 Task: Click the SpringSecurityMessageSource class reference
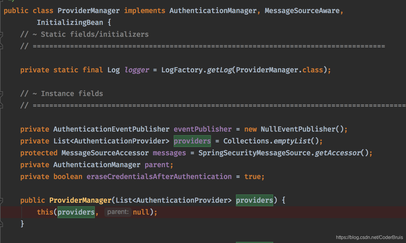tap(255, 153)
